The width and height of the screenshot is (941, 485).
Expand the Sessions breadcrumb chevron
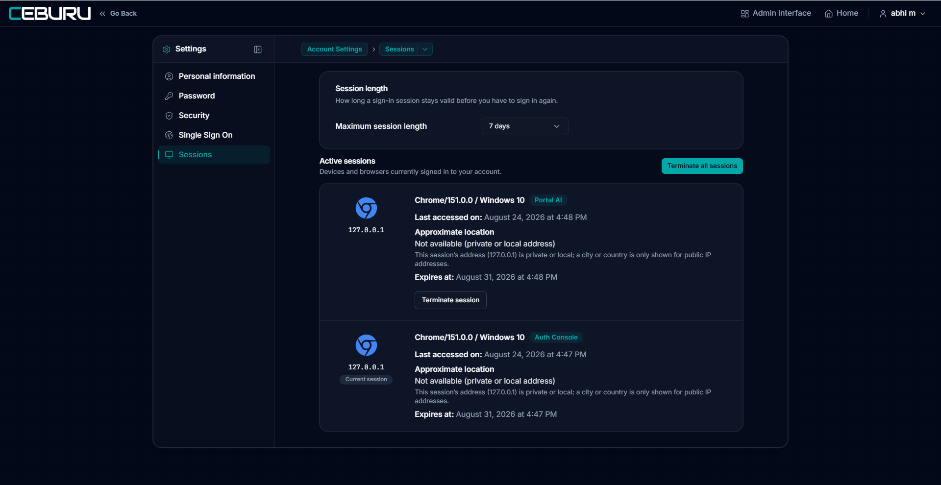425,49
